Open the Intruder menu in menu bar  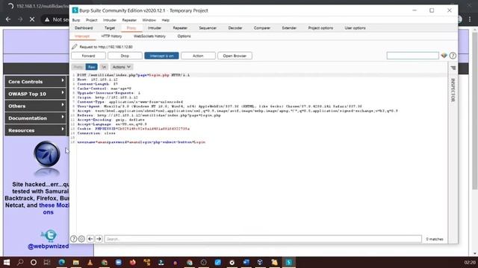click(x=110, y=20)
